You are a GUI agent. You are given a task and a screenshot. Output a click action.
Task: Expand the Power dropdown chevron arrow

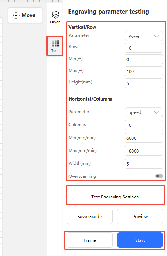point(157,36)
